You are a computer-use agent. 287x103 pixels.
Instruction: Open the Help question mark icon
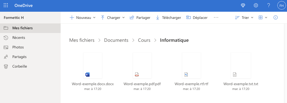[268, 5]
